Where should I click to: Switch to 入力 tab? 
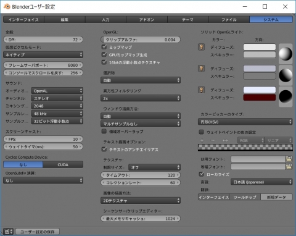point(105,20)
